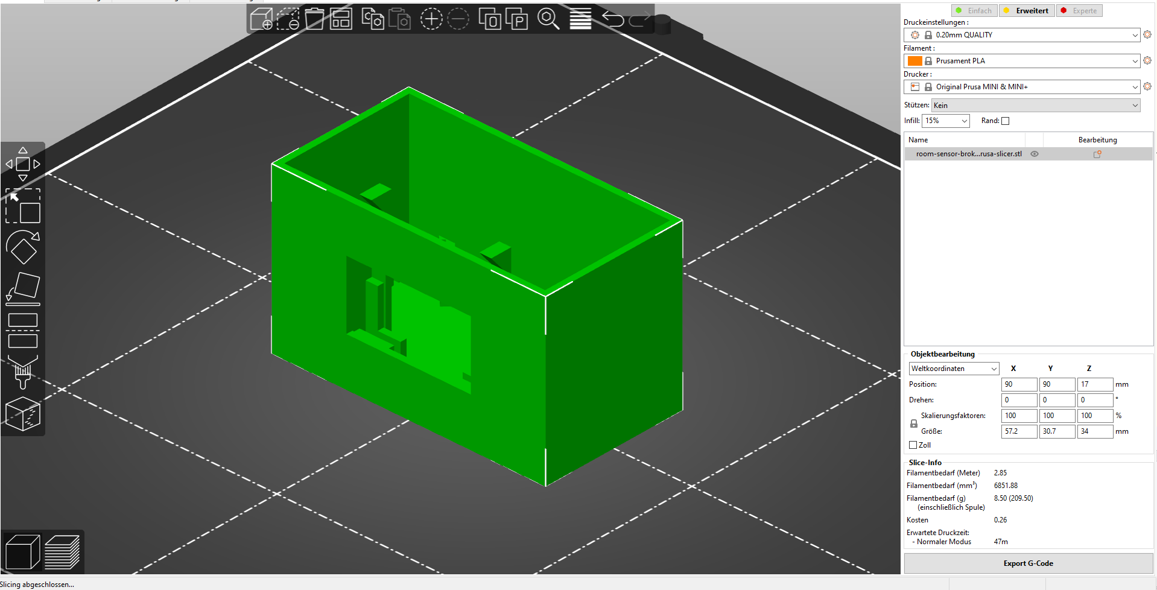Click the Arrange objects icon

click(341, 19)
